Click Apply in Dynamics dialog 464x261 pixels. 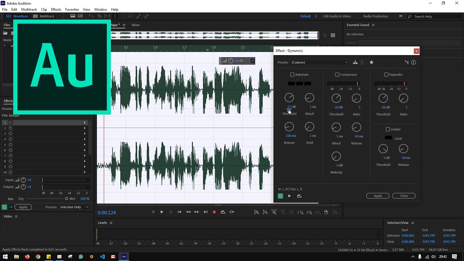378,196
